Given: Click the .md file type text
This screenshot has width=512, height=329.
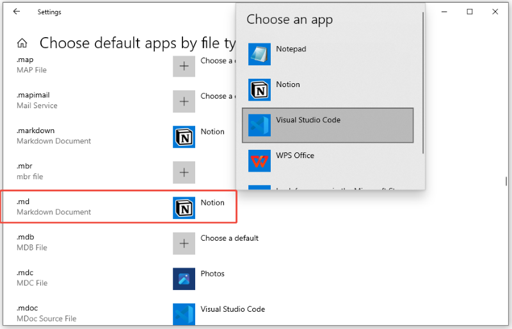Looking at the screenshot, I should [x=23, y=202].
